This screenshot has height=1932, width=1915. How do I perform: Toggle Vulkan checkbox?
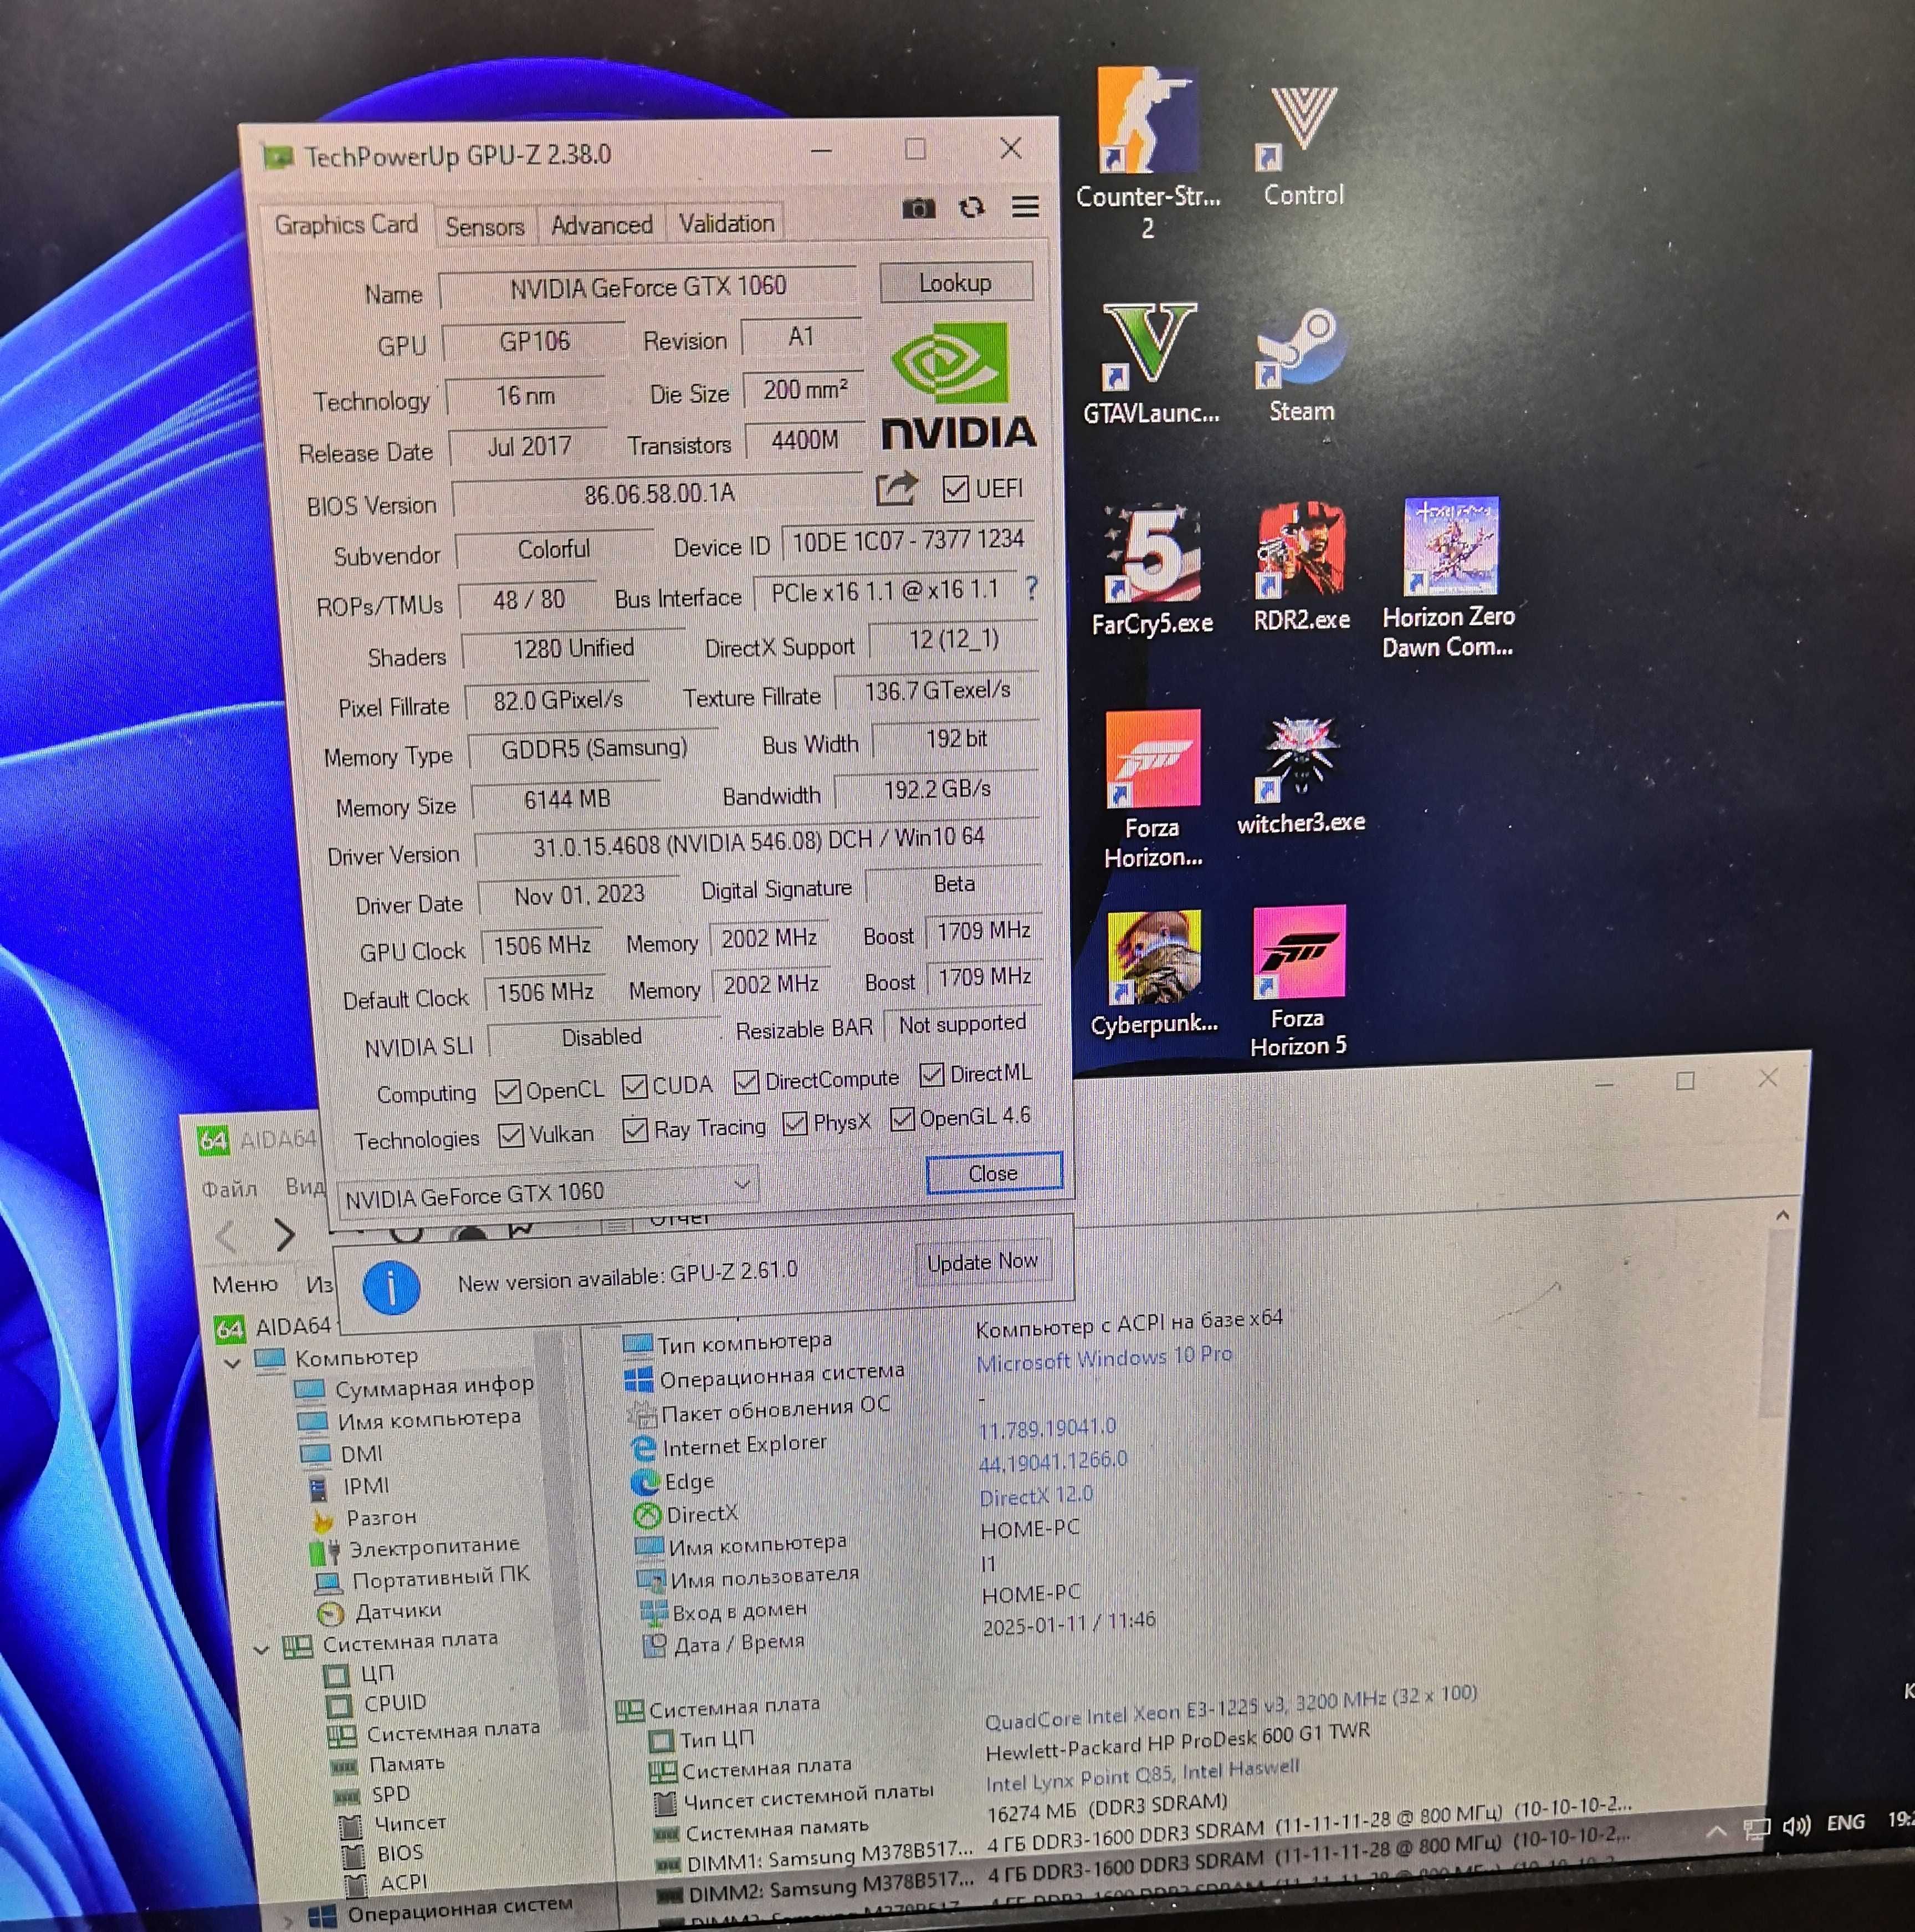point(510,1135)
